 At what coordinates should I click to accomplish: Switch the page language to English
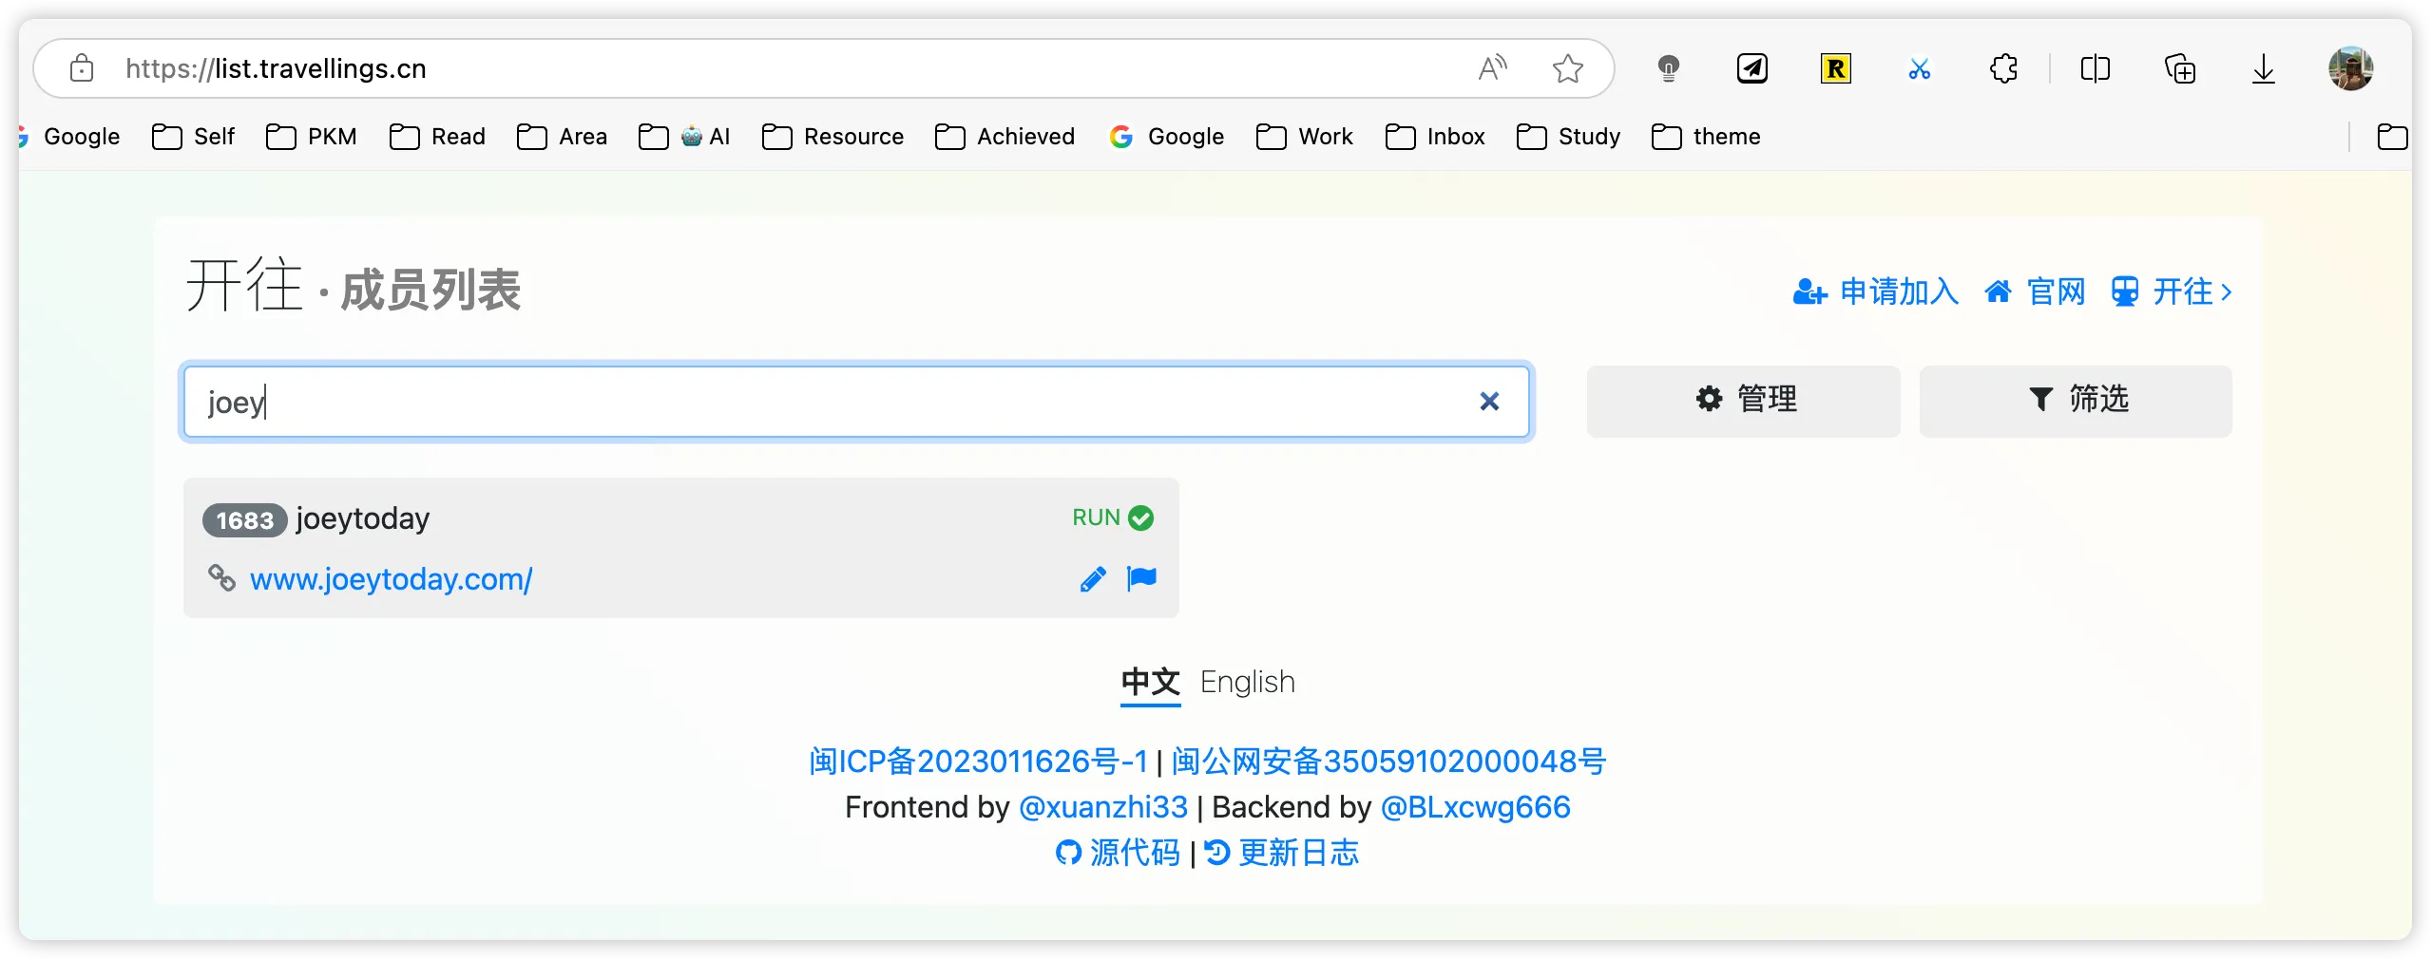pos(1247,682)
